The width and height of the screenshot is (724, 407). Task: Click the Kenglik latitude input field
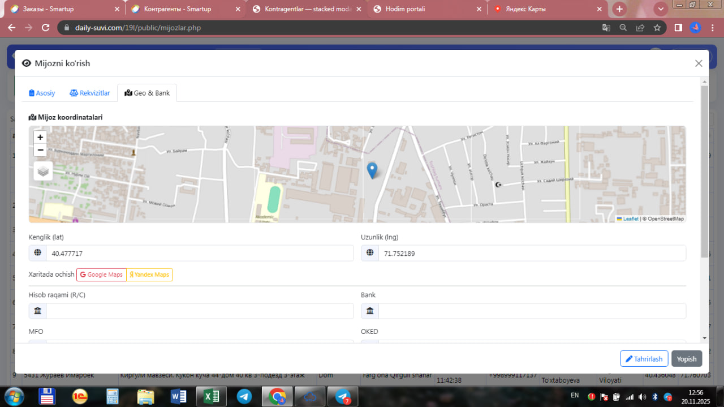(199, 254)
